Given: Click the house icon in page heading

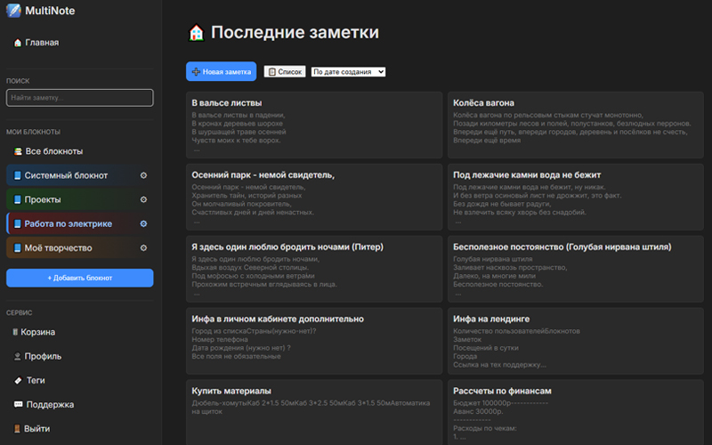Looking at the screenshot, I should [196, 33].
